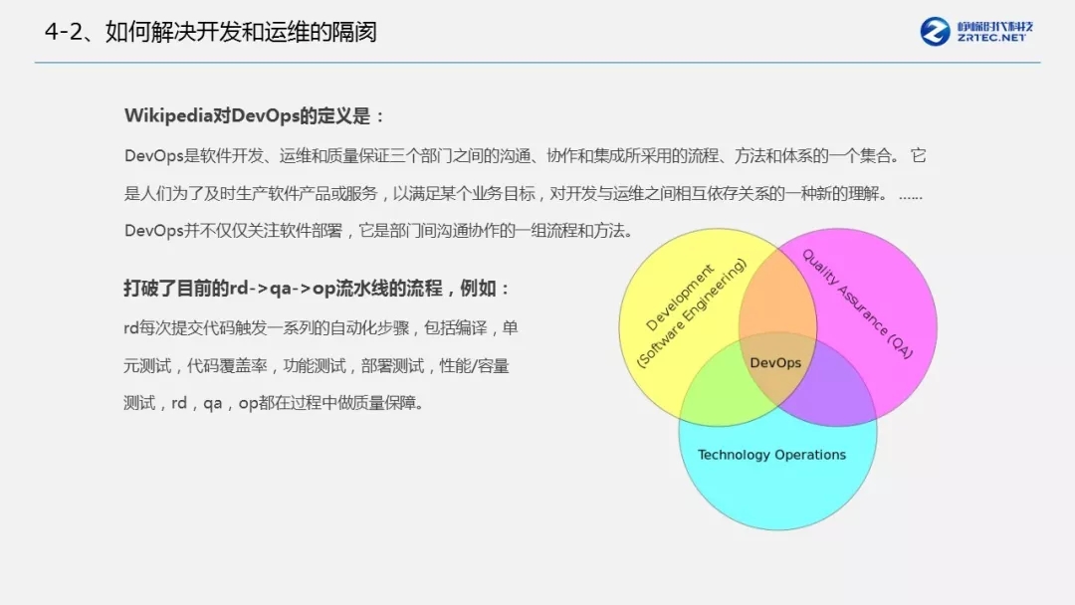Click the paragraph line starting 'DevOps是软件开发'

click(525, 155)
